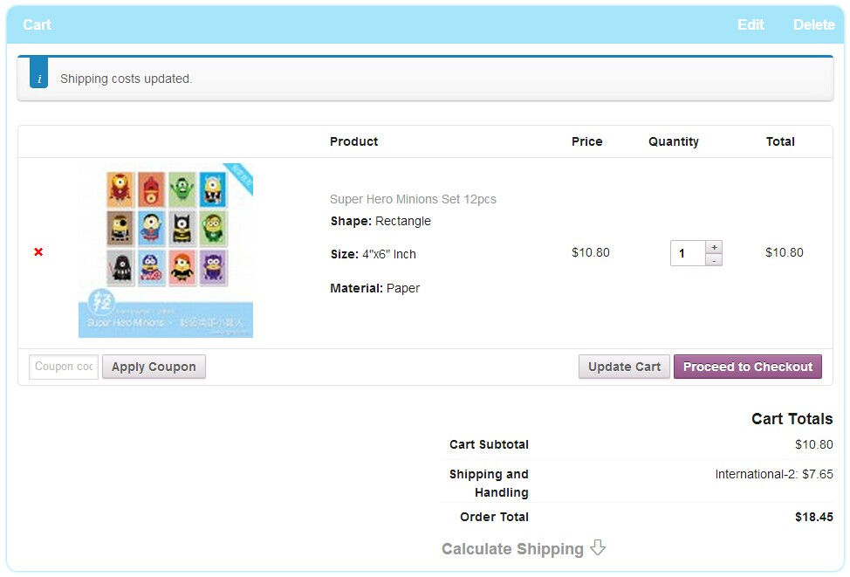
Task: Click the $10.80 unit price in Price column
Action: tap(590, 252)
